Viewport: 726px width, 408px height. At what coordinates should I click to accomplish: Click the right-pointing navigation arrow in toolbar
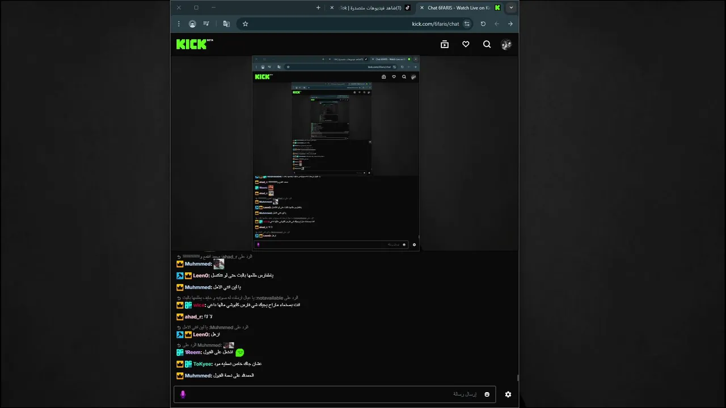[x=510, y=24]
